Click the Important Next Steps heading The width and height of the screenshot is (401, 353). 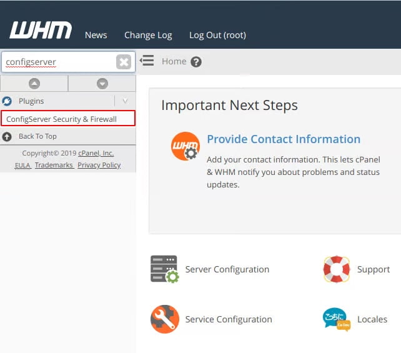(x=229, y=106)
